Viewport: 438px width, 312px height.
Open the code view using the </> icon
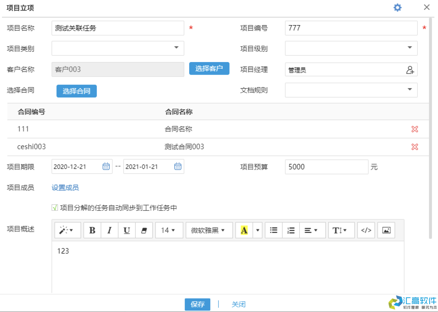click(x=366, y=230)
